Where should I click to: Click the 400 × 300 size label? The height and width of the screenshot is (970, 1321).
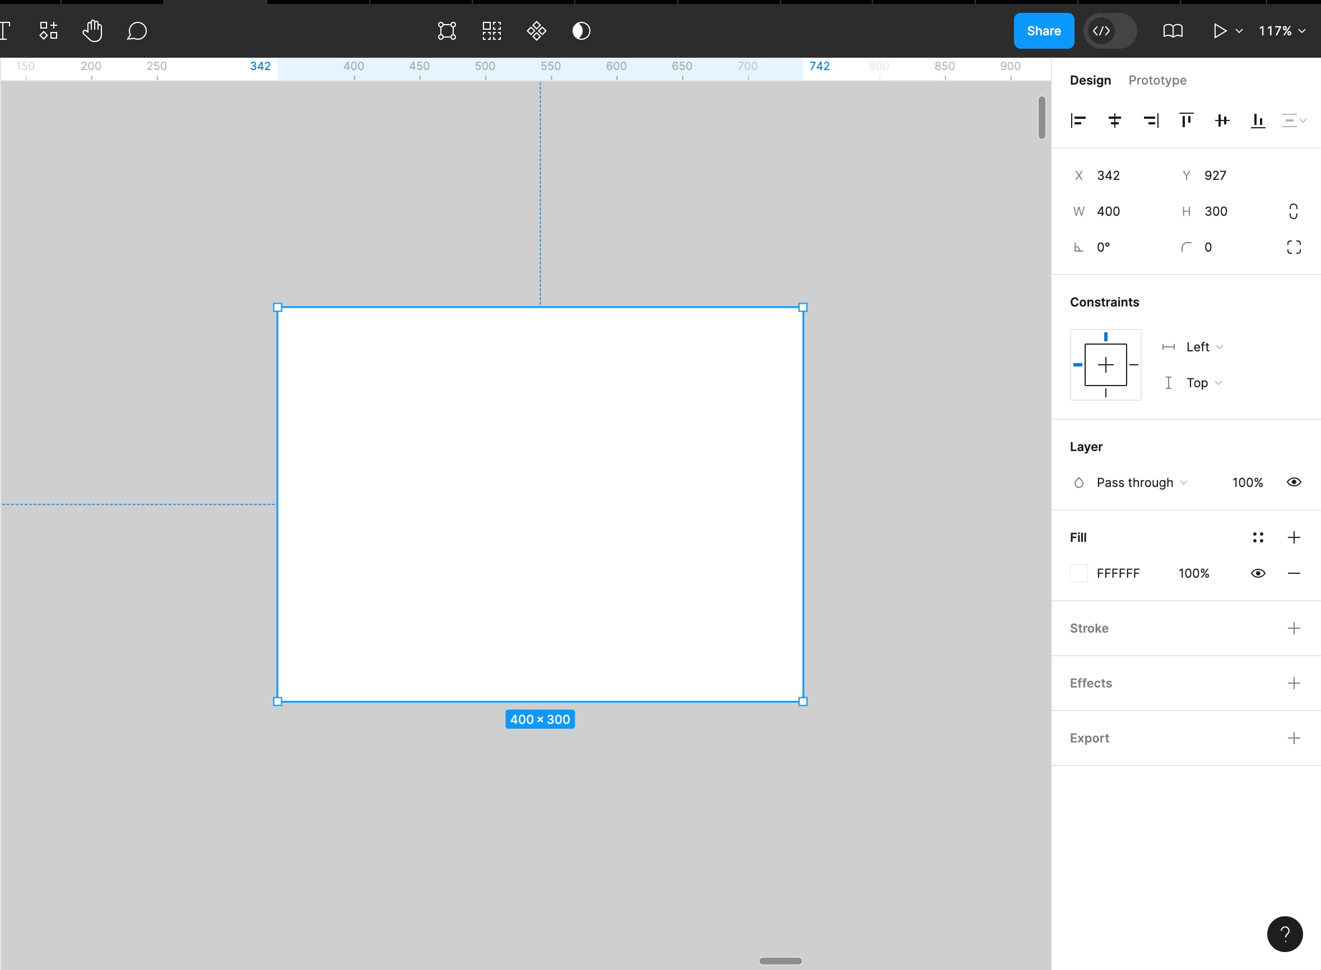pos(540,720)
